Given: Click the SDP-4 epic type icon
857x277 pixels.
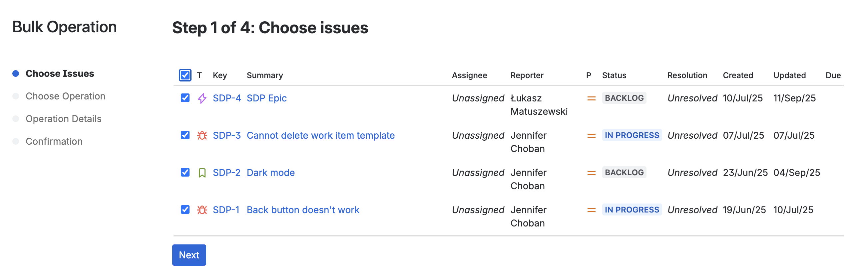Looking at the screenshot, I should point(202,98).
